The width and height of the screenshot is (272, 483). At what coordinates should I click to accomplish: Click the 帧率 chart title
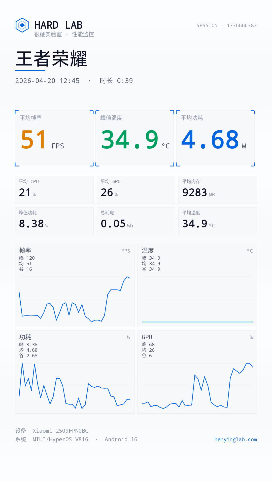click(25, 250)
